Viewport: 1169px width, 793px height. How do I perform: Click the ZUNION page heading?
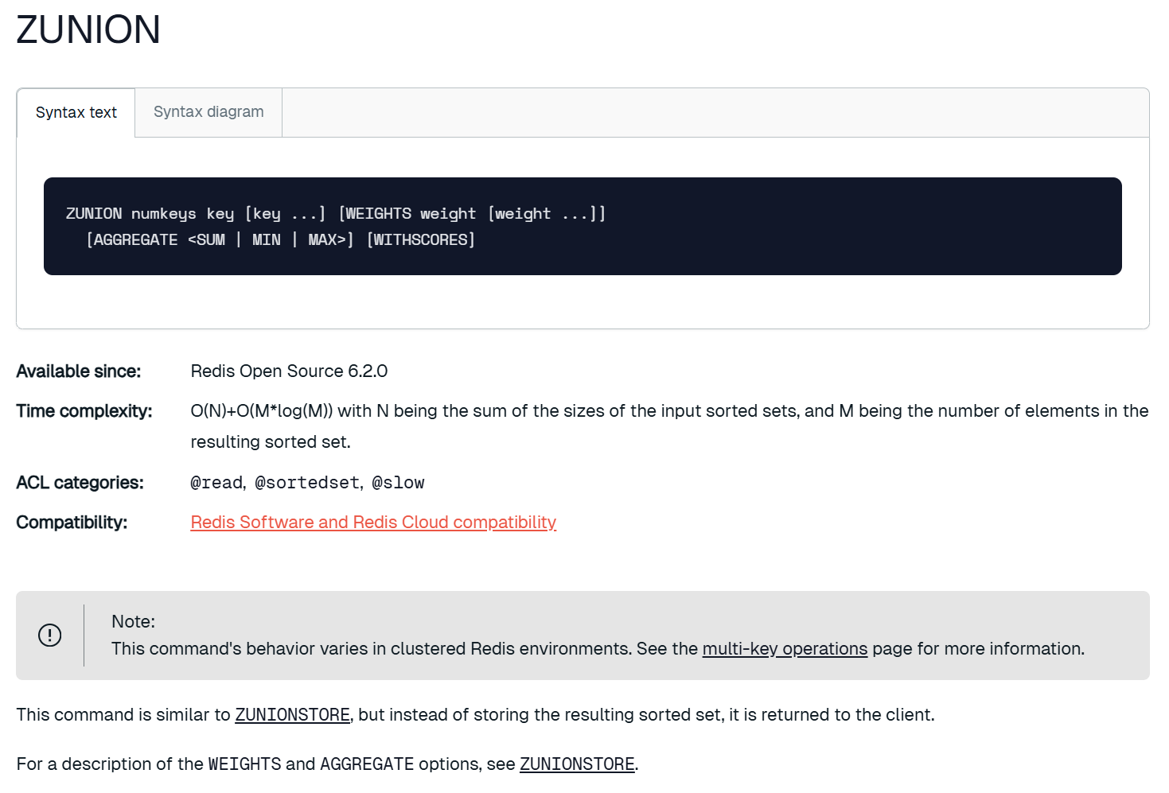tap(88, 30)
